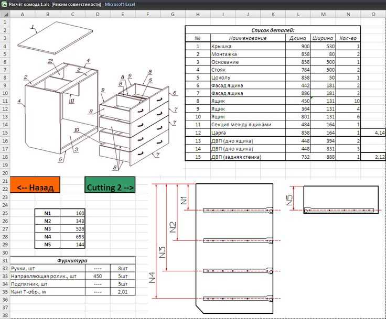Select Ручки quantity cell 8шт

[123, 268]
